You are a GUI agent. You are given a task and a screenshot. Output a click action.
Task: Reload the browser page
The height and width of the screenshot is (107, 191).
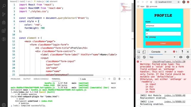(x=147, y=2)
